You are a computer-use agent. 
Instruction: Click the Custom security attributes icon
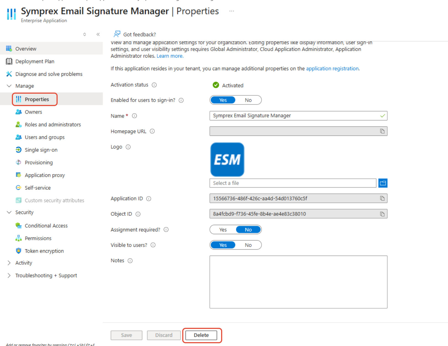click(x=18, y=200)
